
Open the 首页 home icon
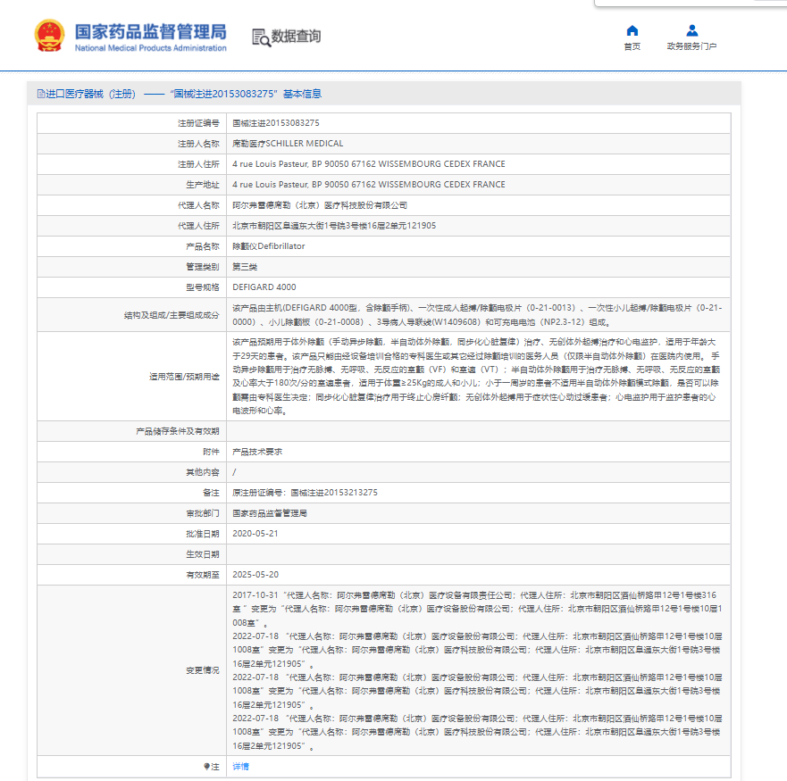[x=632, y=30]
